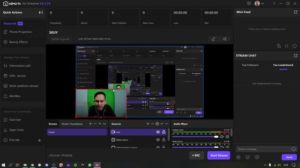Move scene up with arrow

100,124
